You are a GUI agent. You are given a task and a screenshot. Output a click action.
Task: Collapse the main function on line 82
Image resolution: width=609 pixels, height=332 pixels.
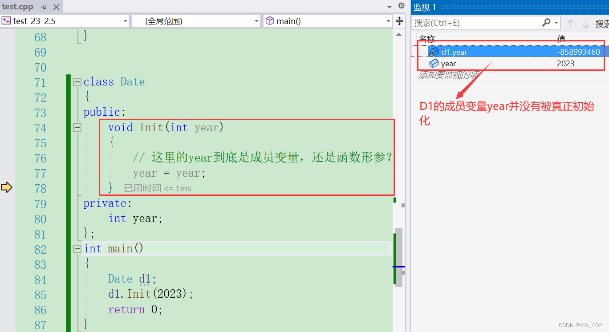pos(77,249)
